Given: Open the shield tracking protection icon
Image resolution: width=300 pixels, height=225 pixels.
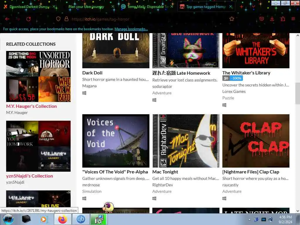Looking at the screenshot, I should pyautogui.click(x=58, y=19).
